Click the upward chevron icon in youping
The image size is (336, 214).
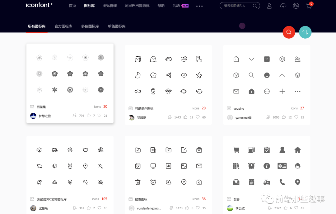pyautogui.click(x=282, y=75)
